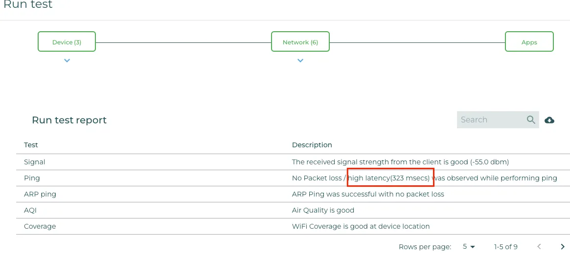Select the ARP ping test row
The image size is (570, 257).
pos(293,194)
